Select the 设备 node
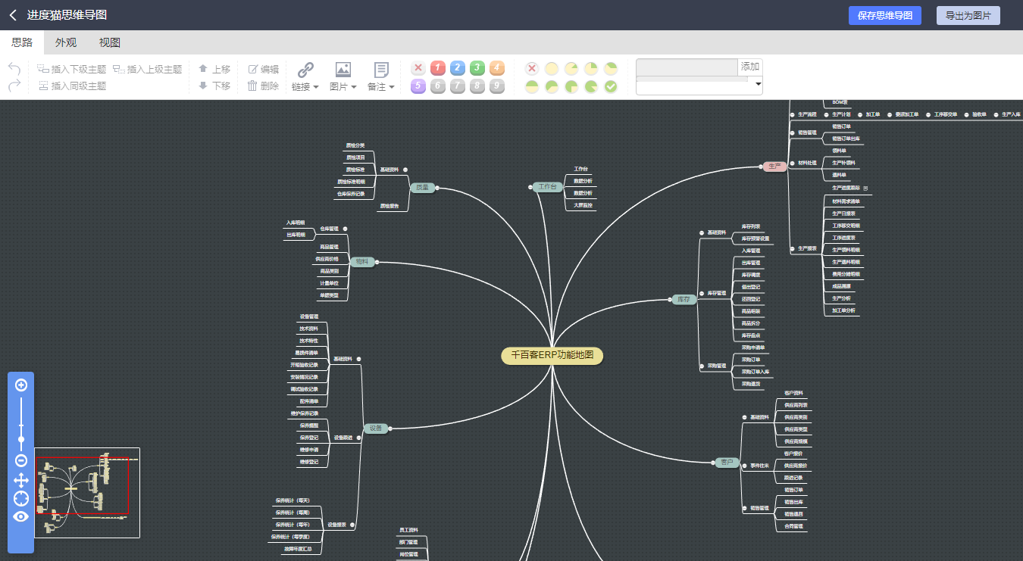This screenshot has height=561, width=1023. pos(376,428)
